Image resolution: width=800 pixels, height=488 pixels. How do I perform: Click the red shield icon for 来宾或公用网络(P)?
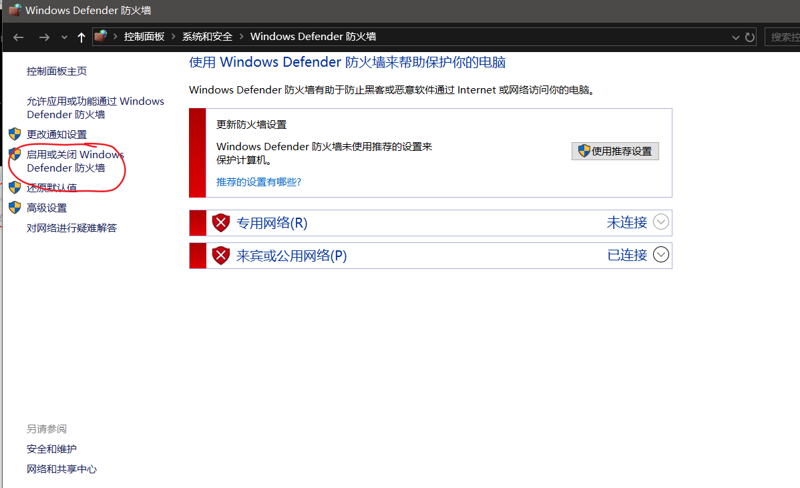[221, 256]
